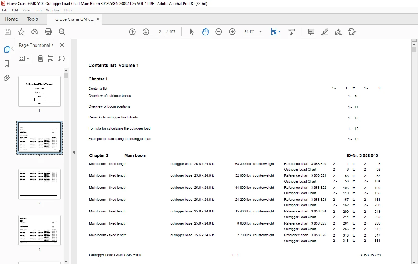
Task: Bookmark document with the star icon
Action: coord(21,32)
